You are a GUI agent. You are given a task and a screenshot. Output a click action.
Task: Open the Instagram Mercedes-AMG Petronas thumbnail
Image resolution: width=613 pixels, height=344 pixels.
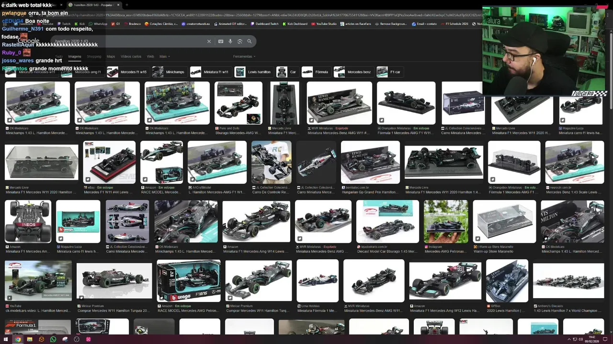446,221
